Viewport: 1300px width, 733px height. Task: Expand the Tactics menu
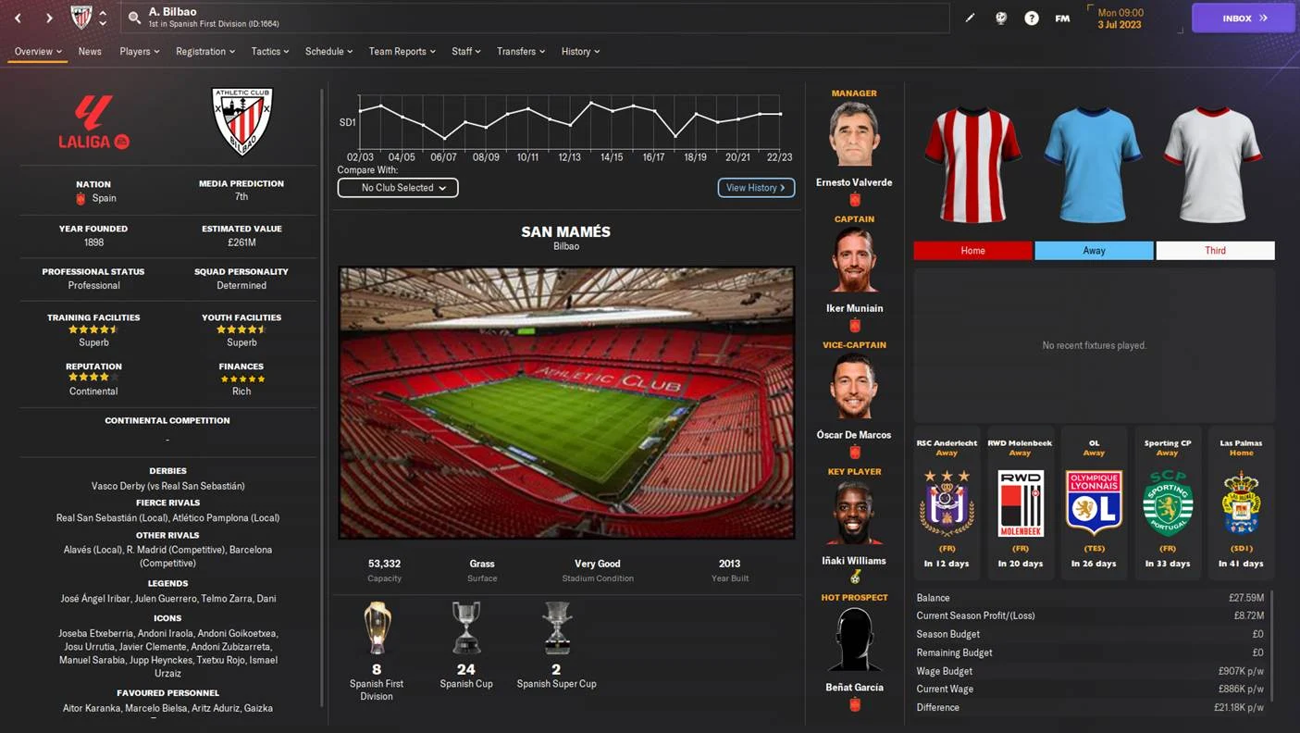pos(270,51)
